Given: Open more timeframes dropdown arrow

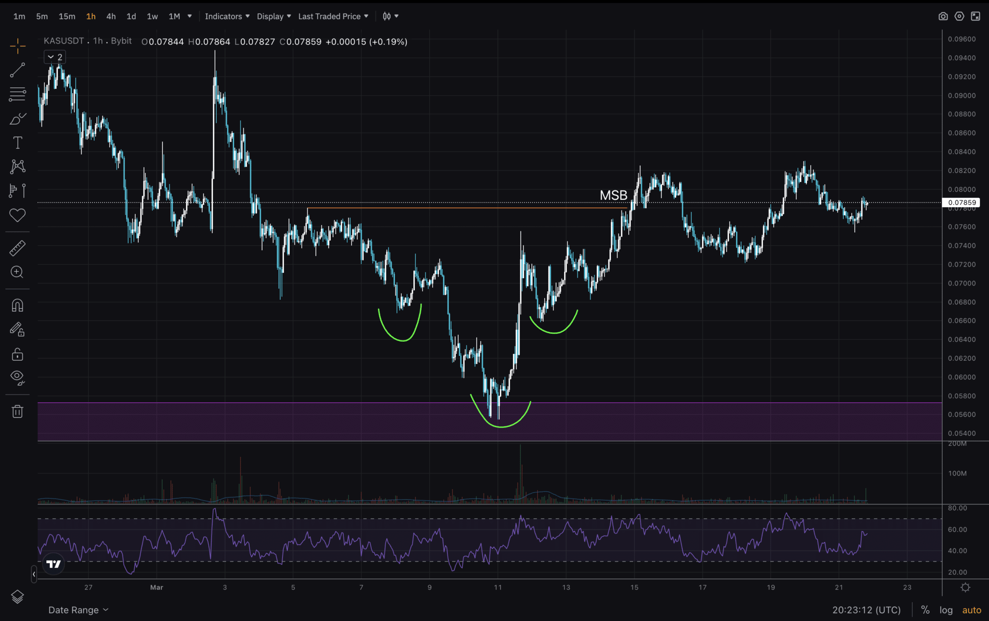Looking at the screenshot, I should coord(190,16).
